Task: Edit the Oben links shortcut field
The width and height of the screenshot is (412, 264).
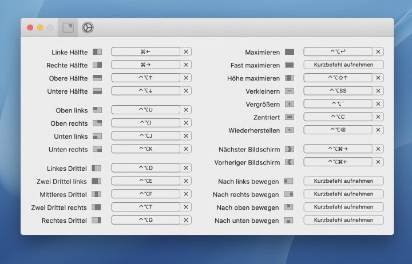Action: tap(146, 110)
